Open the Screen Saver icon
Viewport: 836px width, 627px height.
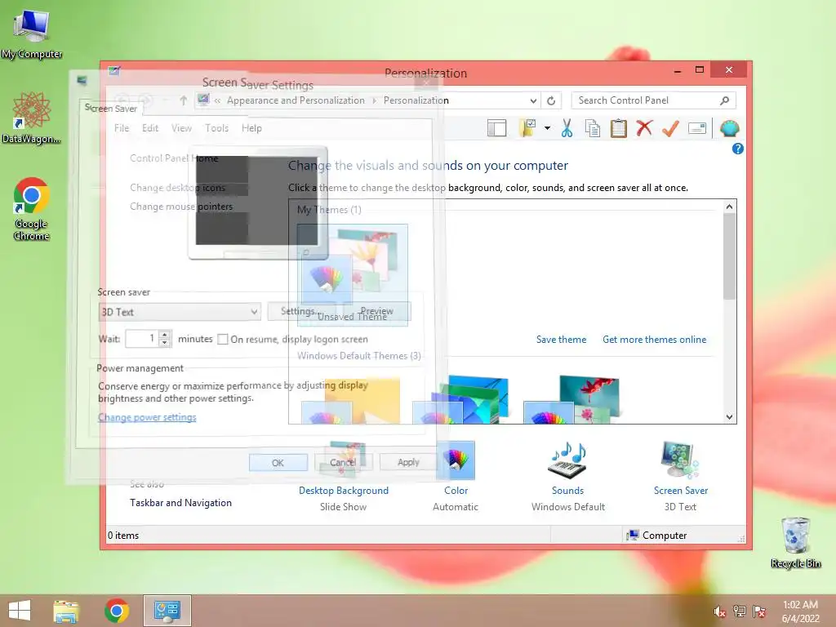680,460
